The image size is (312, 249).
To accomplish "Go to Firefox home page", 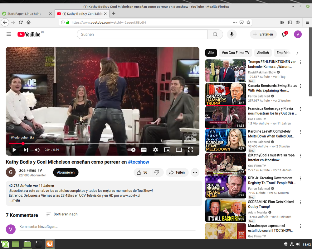I will tap(28, 22).
